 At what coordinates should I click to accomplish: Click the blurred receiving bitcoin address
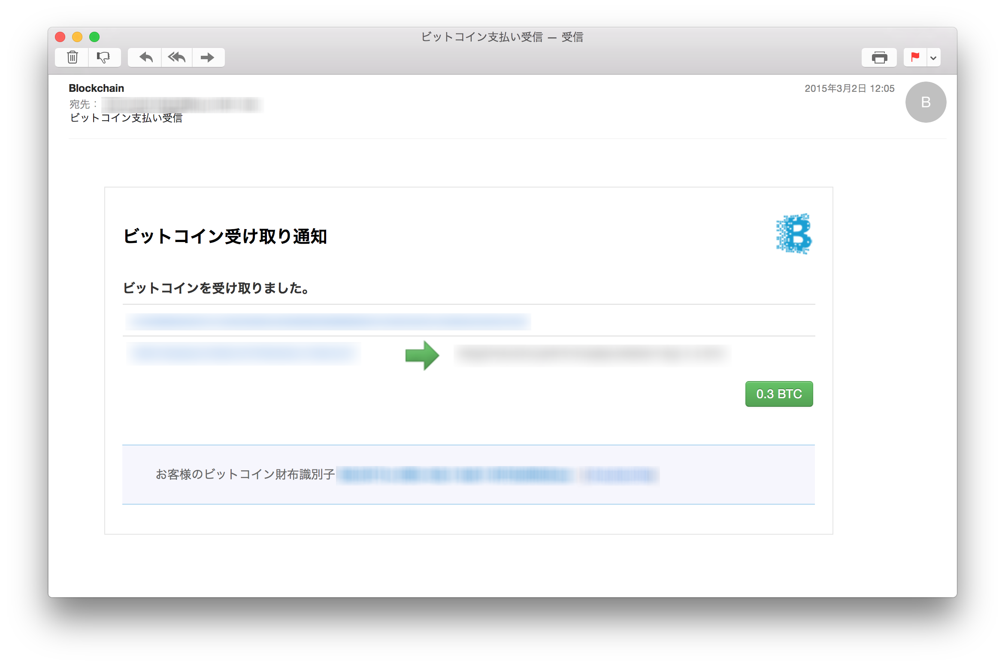pyautogui.click(x=591, y=354)
